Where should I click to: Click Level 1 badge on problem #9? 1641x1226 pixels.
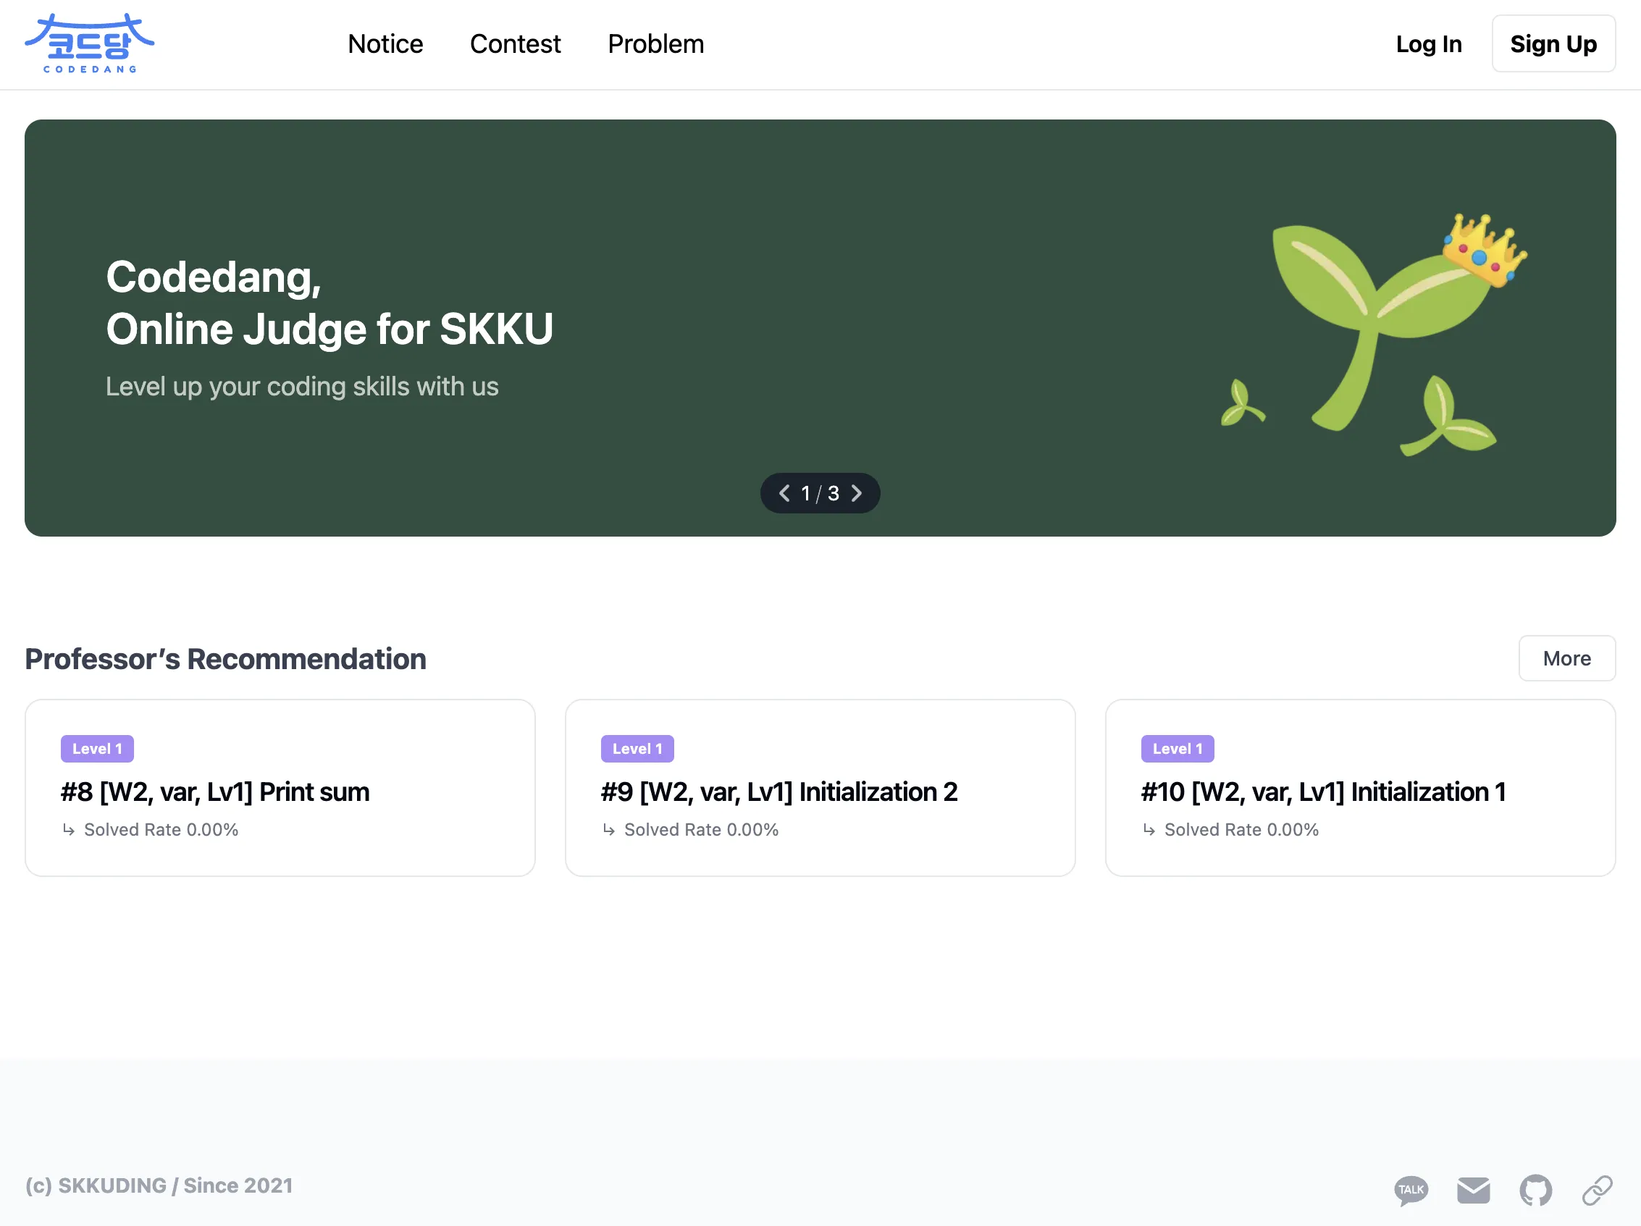[x=637, y=748]
